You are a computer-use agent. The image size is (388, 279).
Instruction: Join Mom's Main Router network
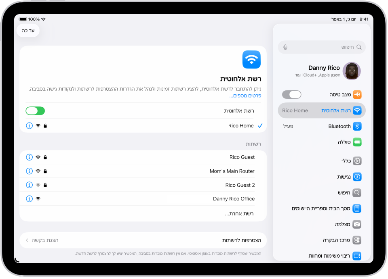coord(143,171)
